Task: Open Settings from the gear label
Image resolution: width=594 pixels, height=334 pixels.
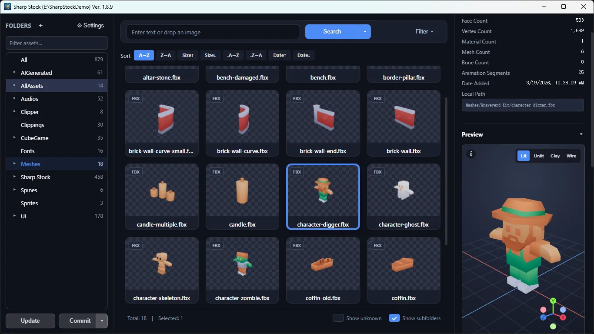Action: click(90, 26)
